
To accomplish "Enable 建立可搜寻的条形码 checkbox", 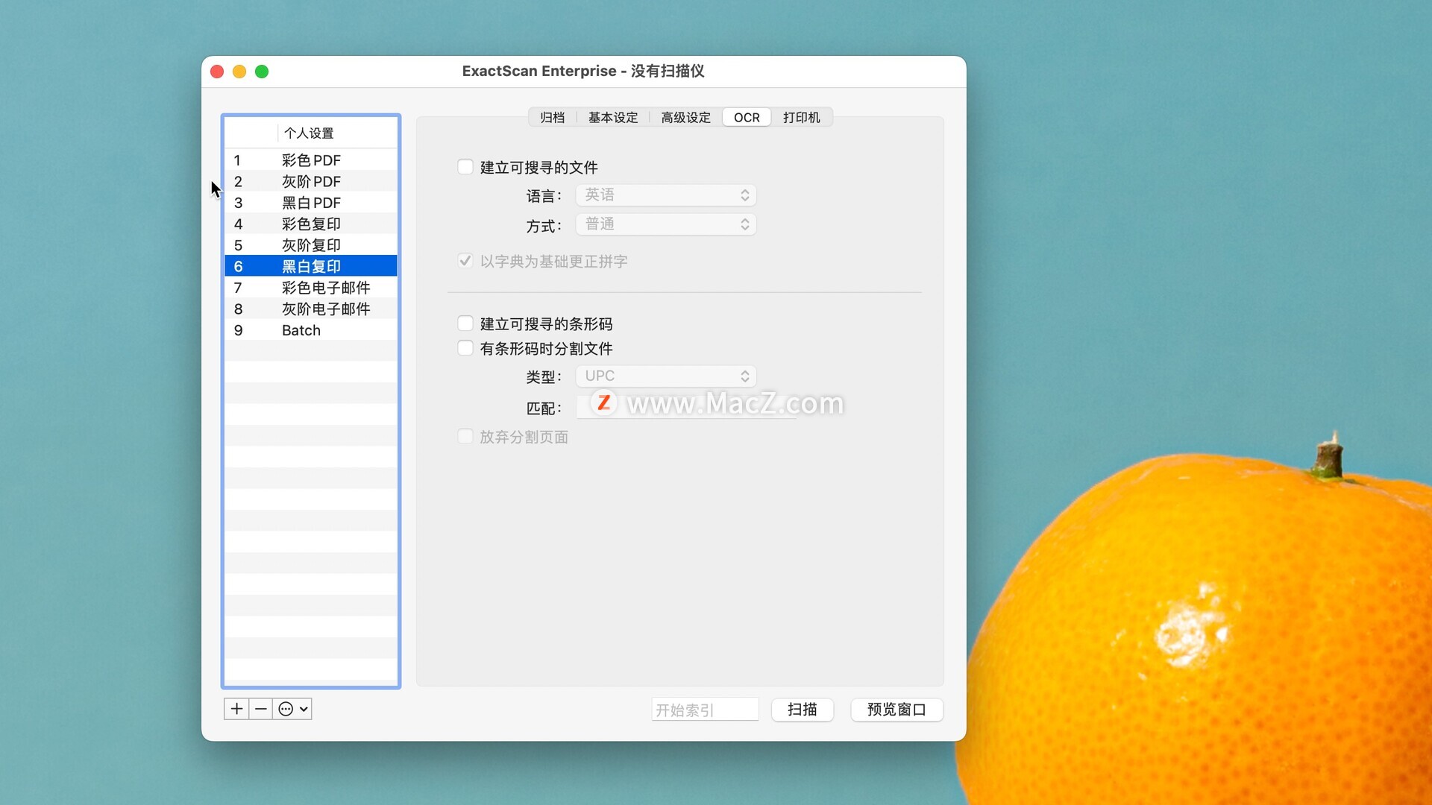I will 465,323.
